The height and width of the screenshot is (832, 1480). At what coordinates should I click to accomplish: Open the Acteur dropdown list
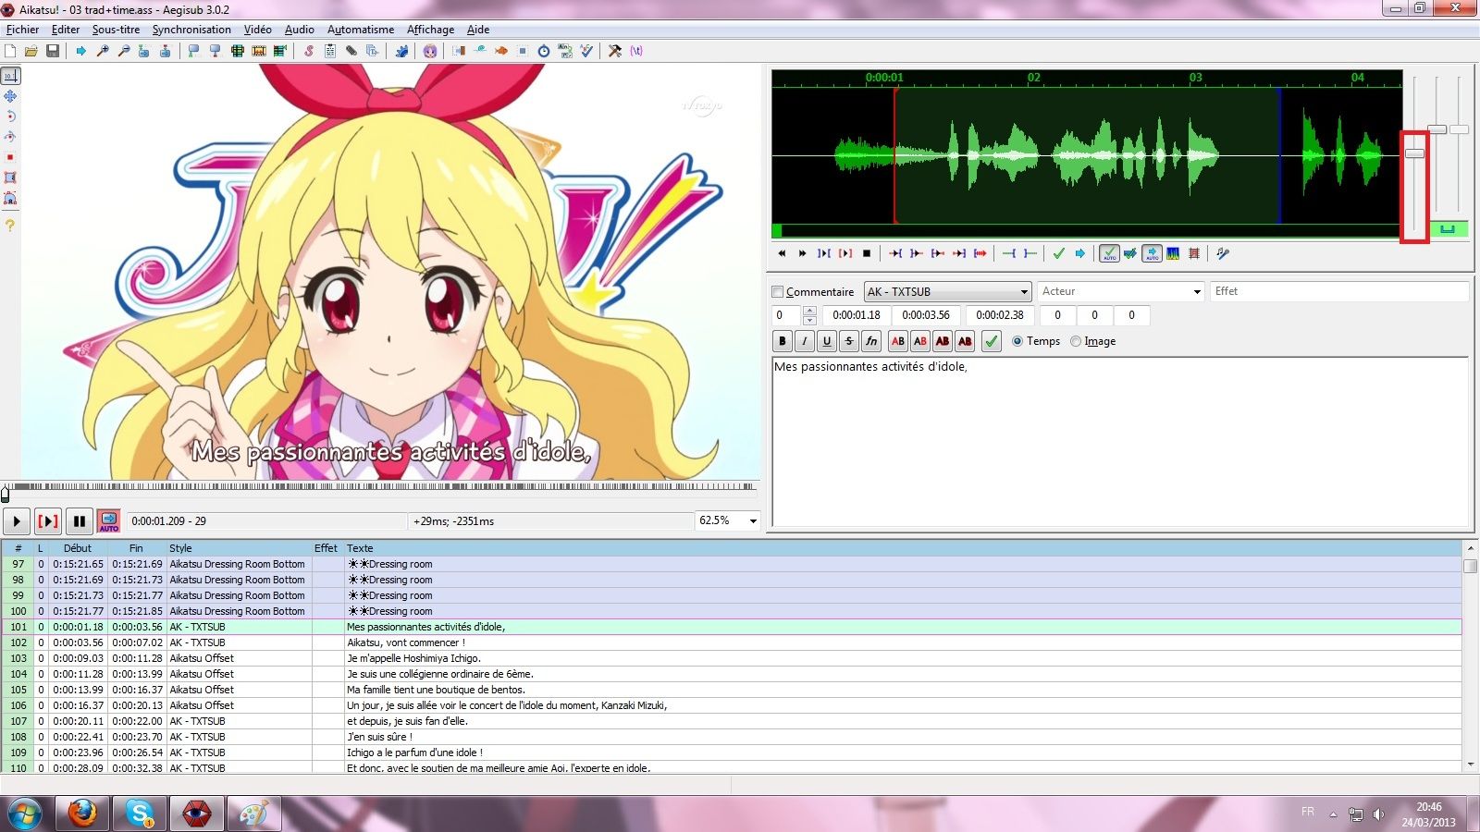1197,291
